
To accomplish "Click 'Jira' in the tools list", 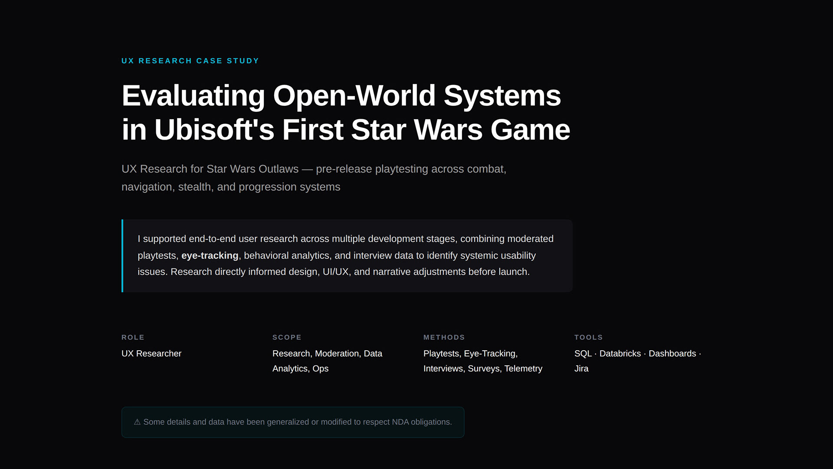I will 581,369.
